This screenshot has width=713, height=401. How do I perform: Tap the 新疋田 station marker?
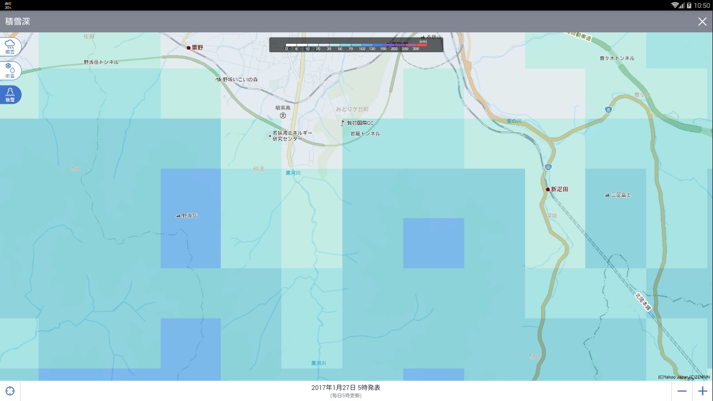click(548, 190)
